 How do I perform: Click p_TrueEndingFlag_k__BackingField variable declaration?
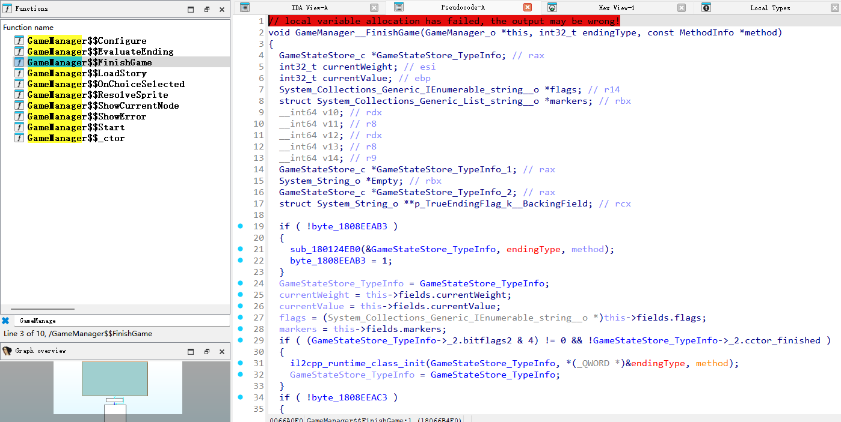[499, 203]
